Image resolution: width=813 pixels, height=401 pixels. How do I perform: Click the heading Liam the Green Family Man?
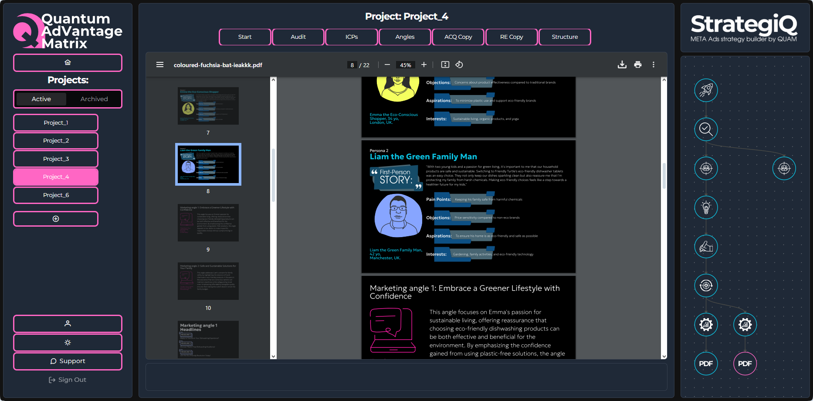pos(423,156)
